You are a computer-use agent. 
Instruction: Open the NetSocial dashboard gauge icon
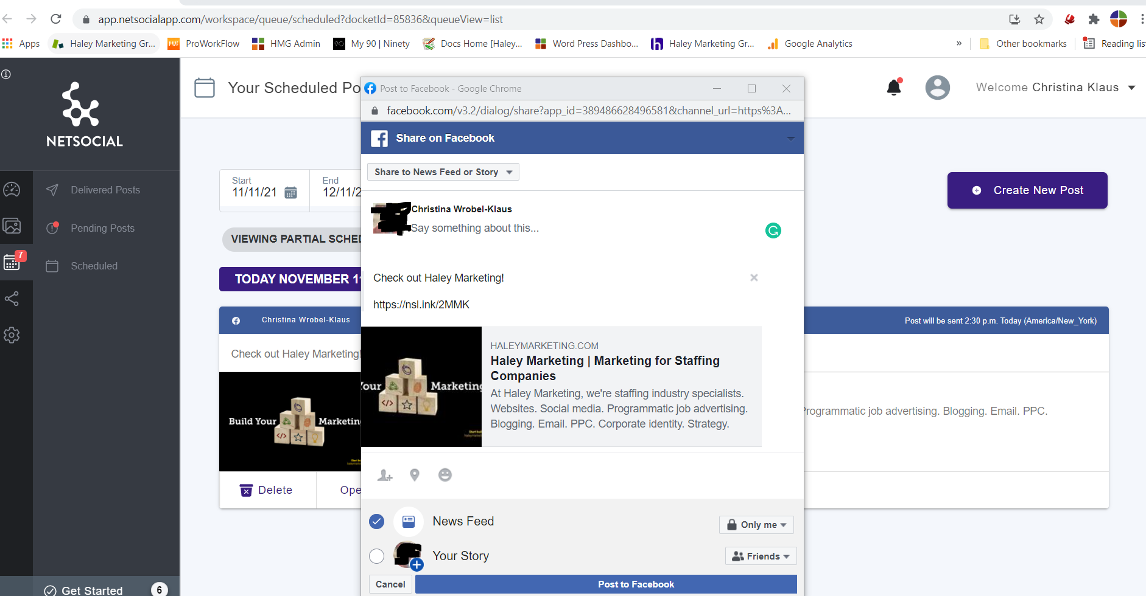(x=12, y=189)
